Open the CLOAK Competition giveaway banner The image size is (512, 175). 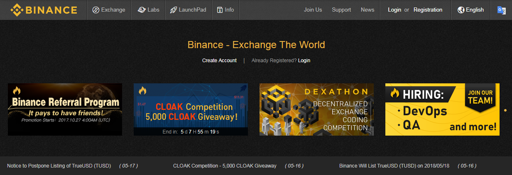[191, 109]
